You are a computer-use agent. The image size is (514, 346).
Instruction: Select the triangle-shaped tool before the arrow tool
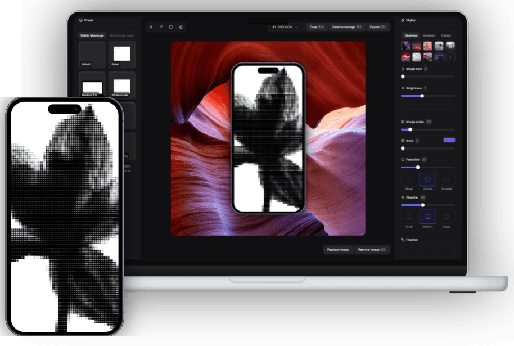pos(151,27)
